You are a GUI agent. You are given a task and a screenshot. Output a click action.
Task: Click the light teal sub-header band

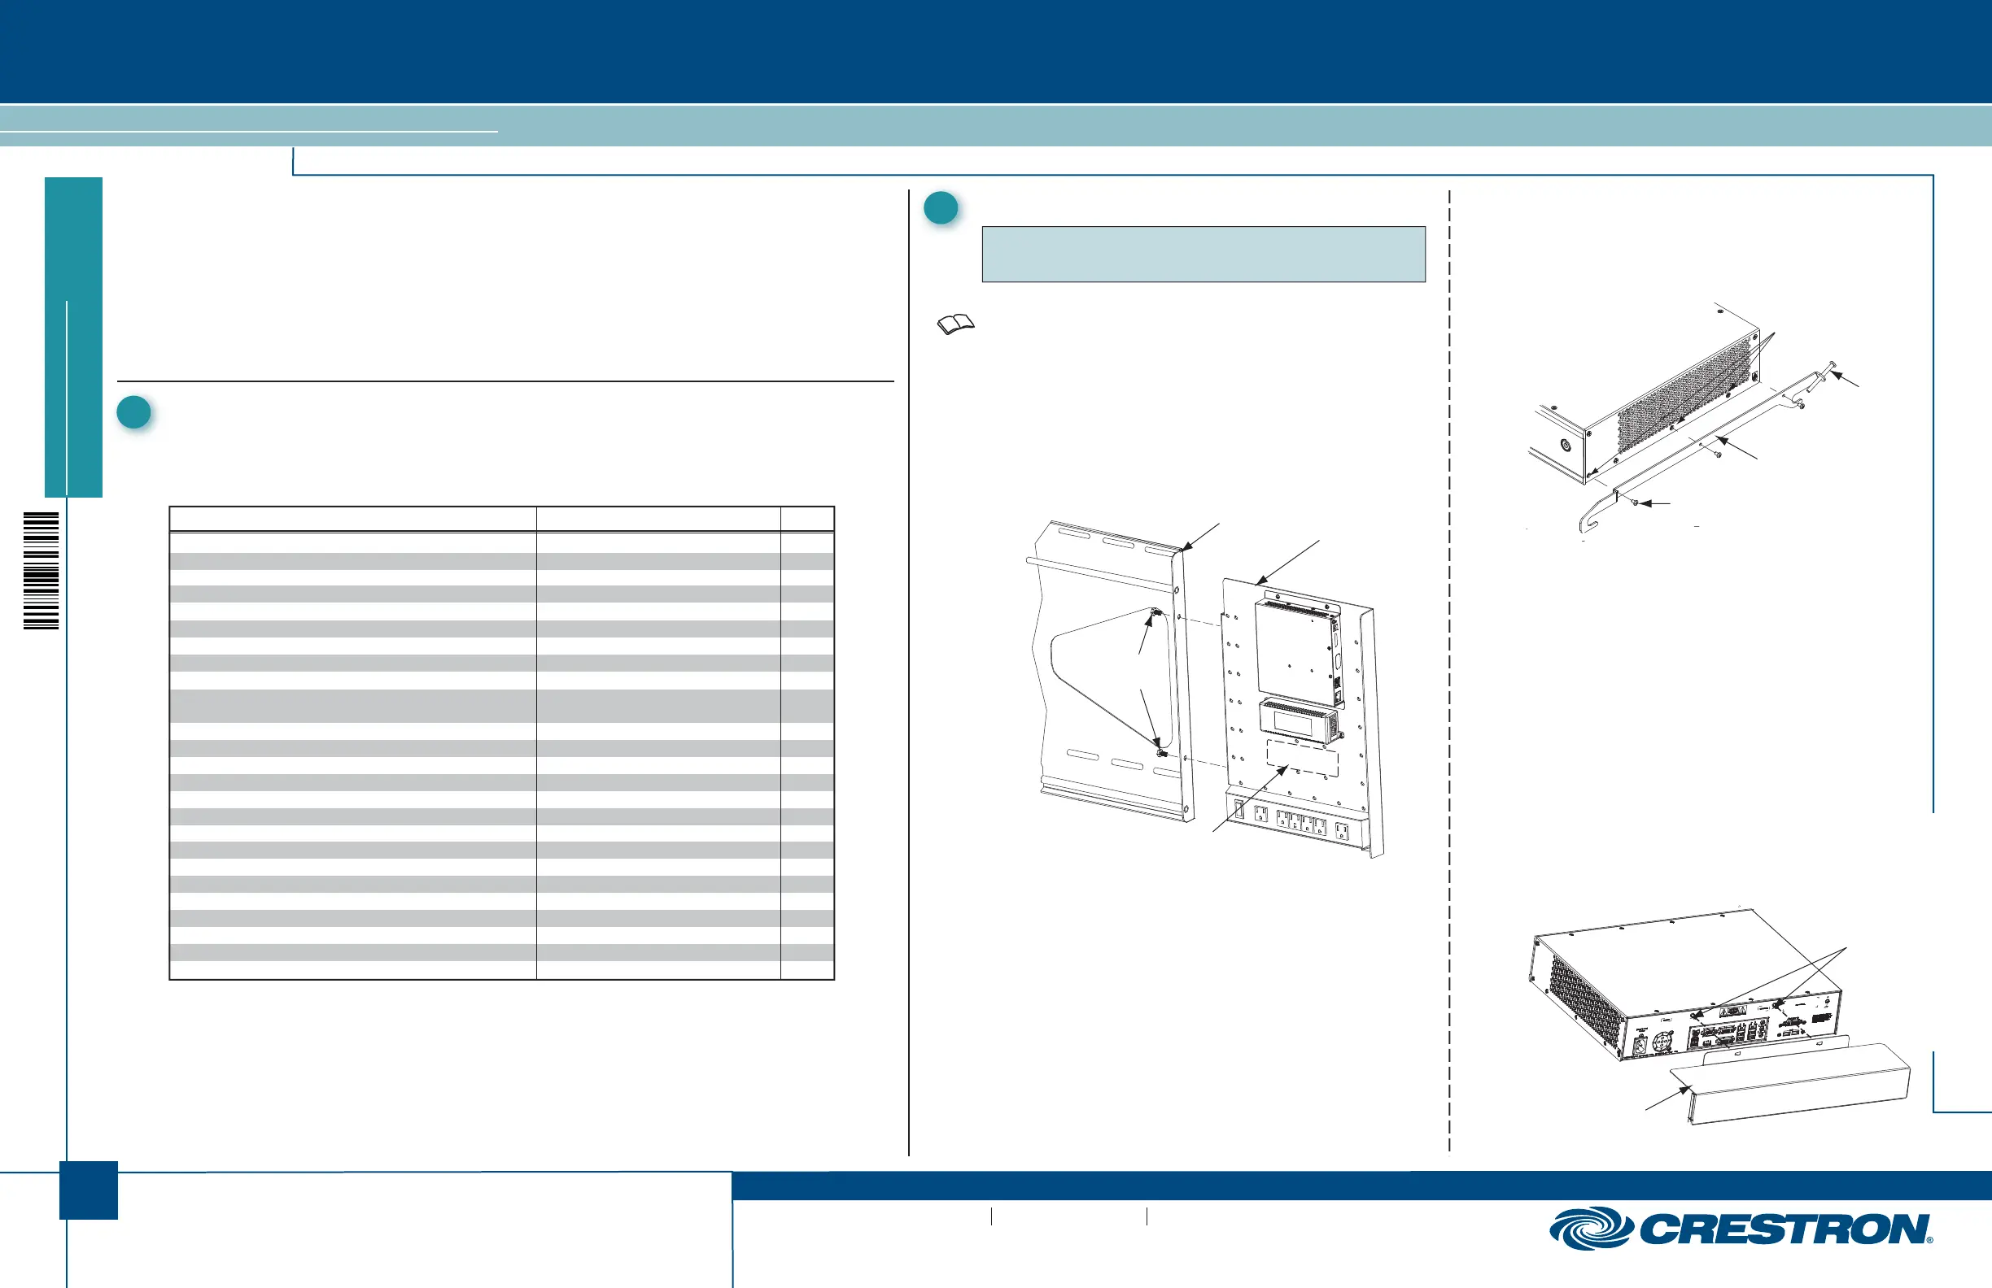pyautogui.click(x=1172, y=125)
